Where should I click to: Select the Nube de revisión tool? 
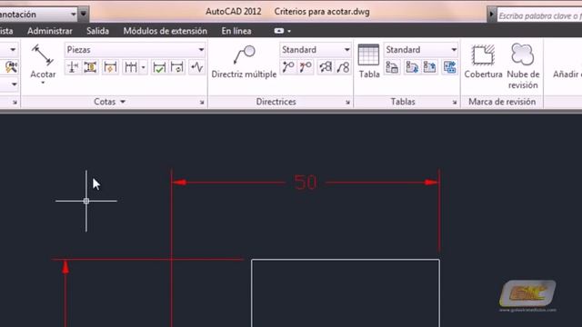[x=523, y=66]
